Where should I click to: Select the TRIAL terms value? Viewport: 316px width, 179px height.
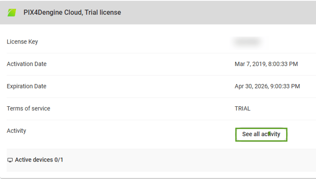pyautogui.click(x=242, y=109)
